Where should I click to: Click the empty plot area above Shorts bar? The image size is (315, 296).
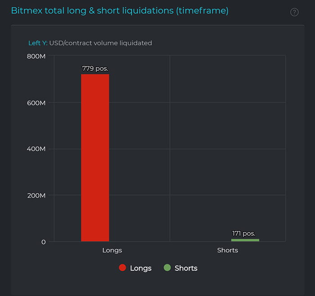click(227, 135)
